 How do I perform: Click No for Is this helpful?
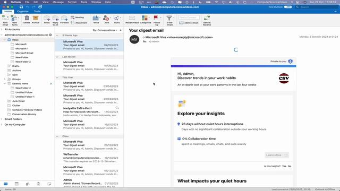pyautogui.click(x=290, y=166)
